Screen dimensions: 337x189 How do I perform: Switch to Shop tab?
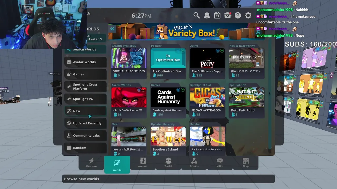pyautogui.click(x=245, y=163)
